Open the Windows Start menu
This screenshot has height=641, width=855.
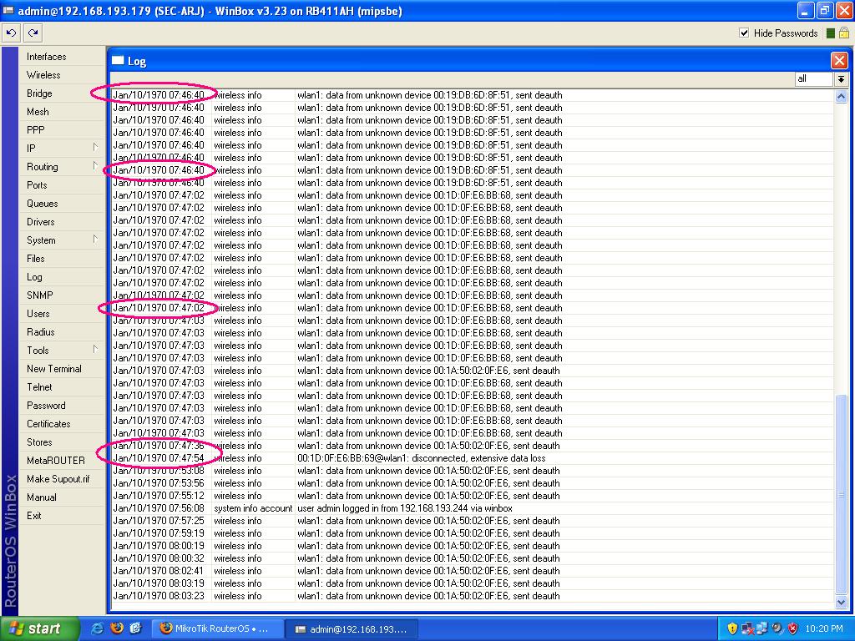tap(40, 628)
